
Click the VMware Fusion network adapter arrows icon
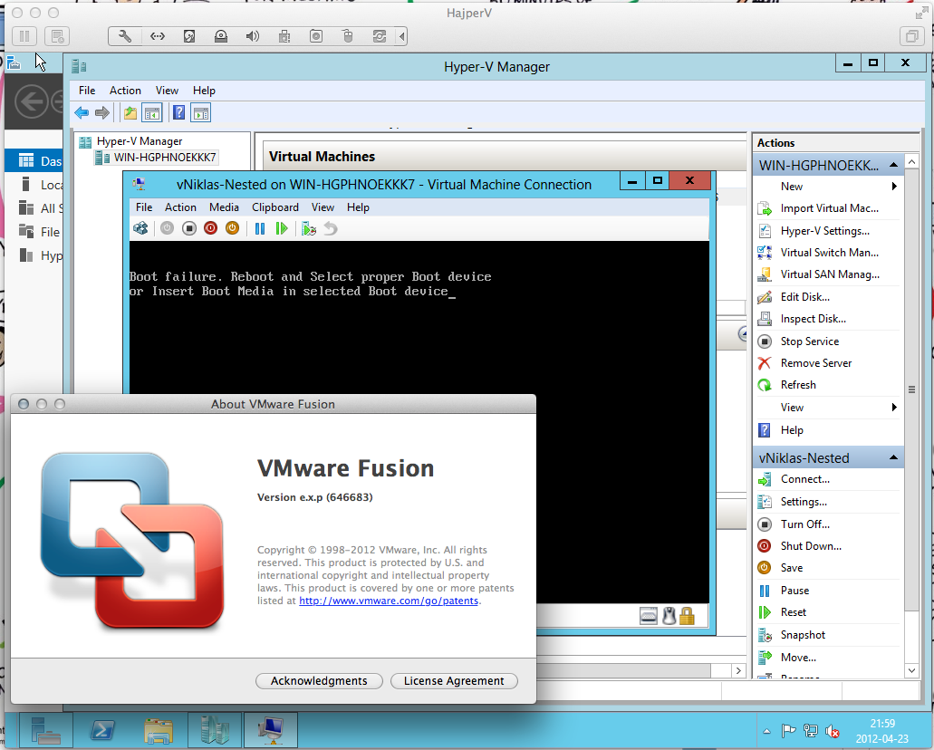coord(158,36)
